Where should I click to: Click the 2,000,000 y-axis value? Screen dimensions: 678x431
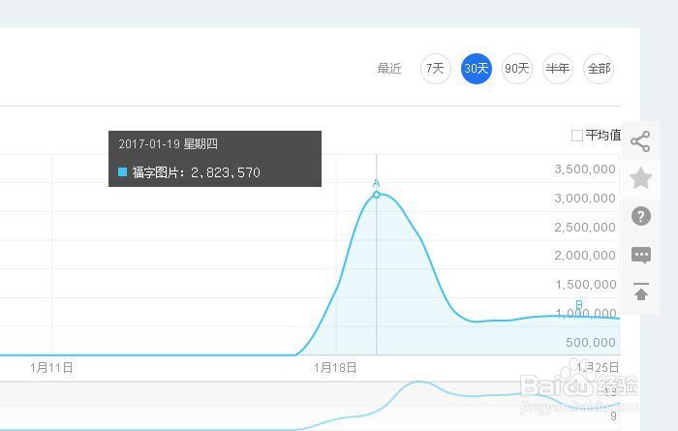585,256
